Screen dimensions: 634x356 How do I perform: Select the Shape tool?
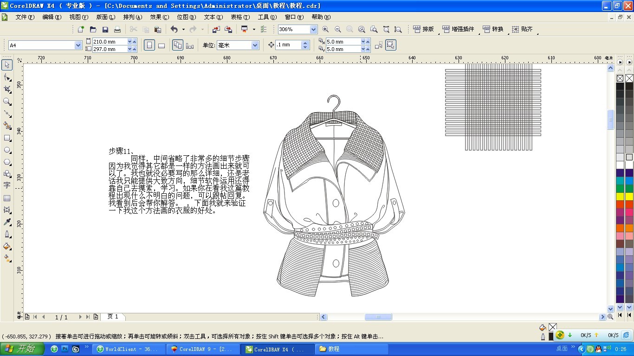[7, 77]
